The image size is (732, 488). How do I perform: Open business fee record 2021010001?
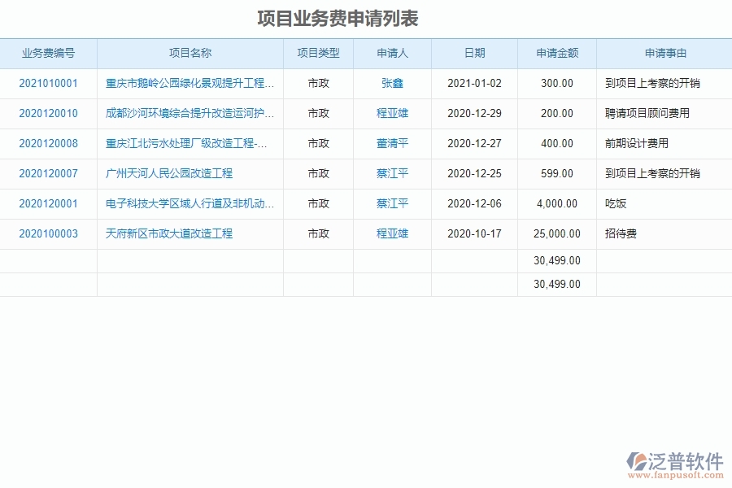point(48,83)
